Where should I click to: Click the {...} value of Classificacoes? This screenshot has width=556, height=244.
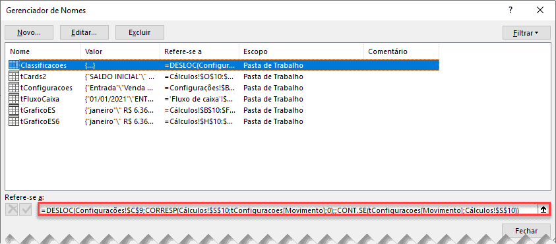90,65
